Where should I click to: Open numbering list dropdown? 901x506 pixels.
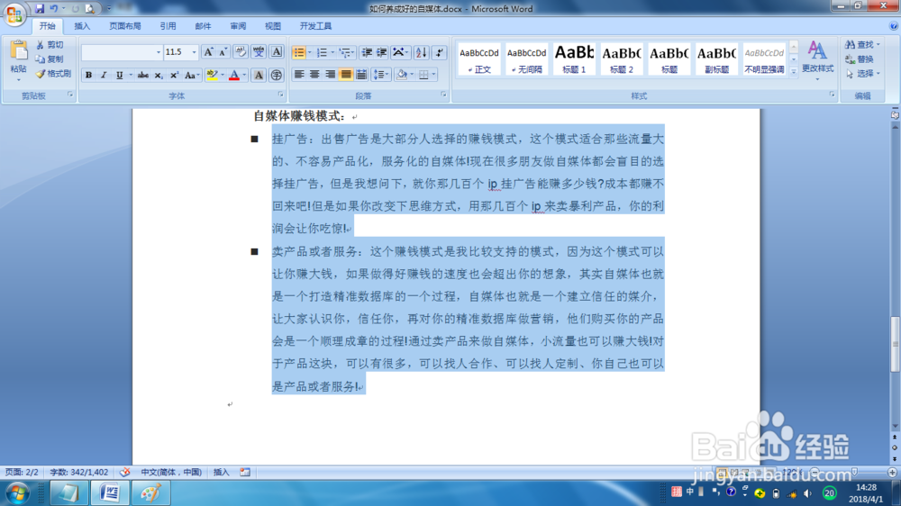(332, 53)
